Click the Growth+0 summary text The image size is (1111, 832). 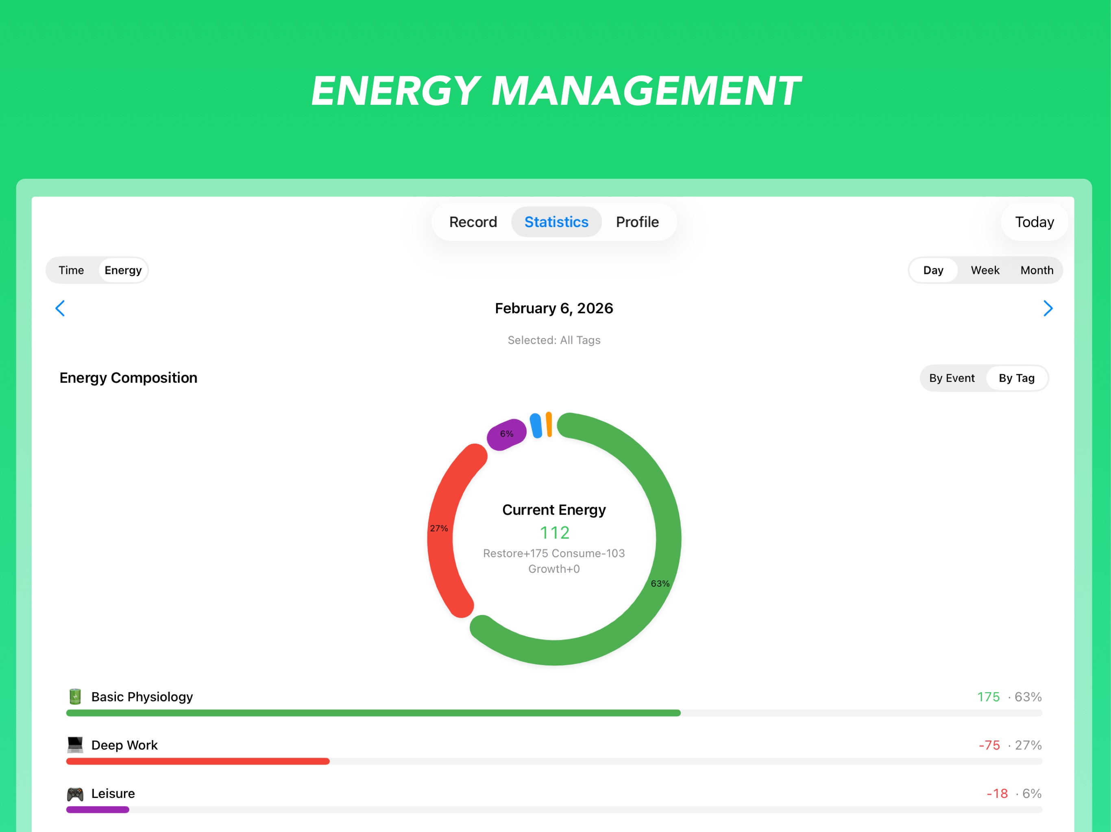pos(554,569)
